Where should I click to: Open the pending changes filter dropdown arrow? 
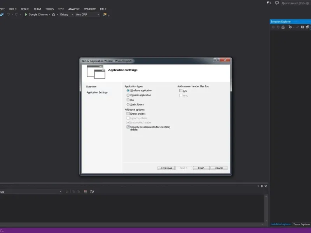294,27
